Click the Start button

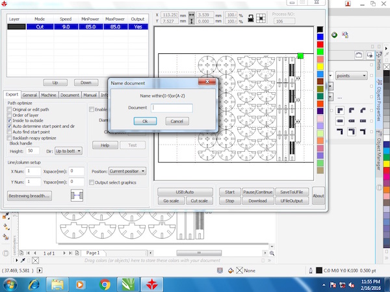[230, 192]
